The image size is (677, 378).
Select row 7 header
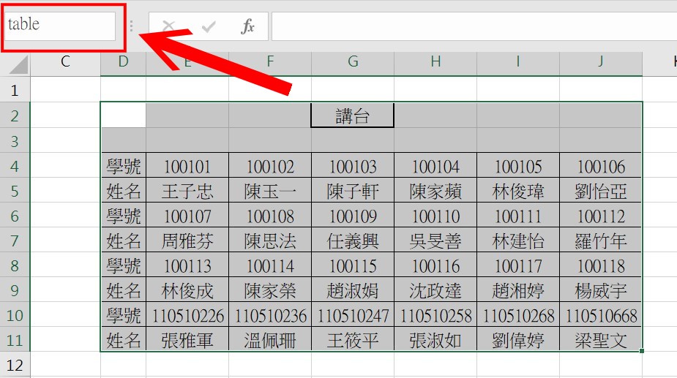(x=15, y=240)
